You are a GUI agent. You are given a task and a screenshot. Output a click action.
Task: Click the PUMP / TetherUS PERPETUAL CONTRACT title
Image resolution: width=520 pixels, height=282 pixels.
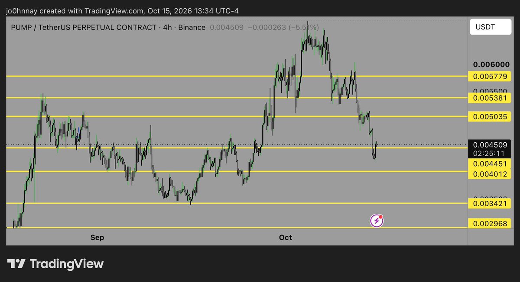click(x=84, y=27)
